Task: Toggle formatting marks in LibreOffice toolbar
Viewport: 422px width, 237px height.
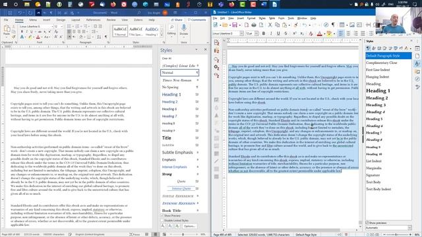Action: (333, 25)
